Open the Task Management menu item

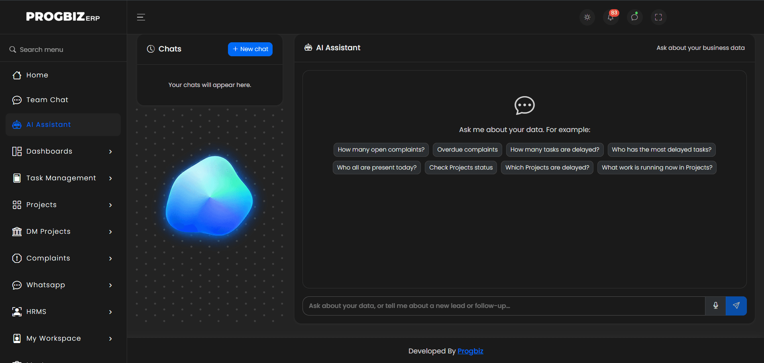(63, 178)
